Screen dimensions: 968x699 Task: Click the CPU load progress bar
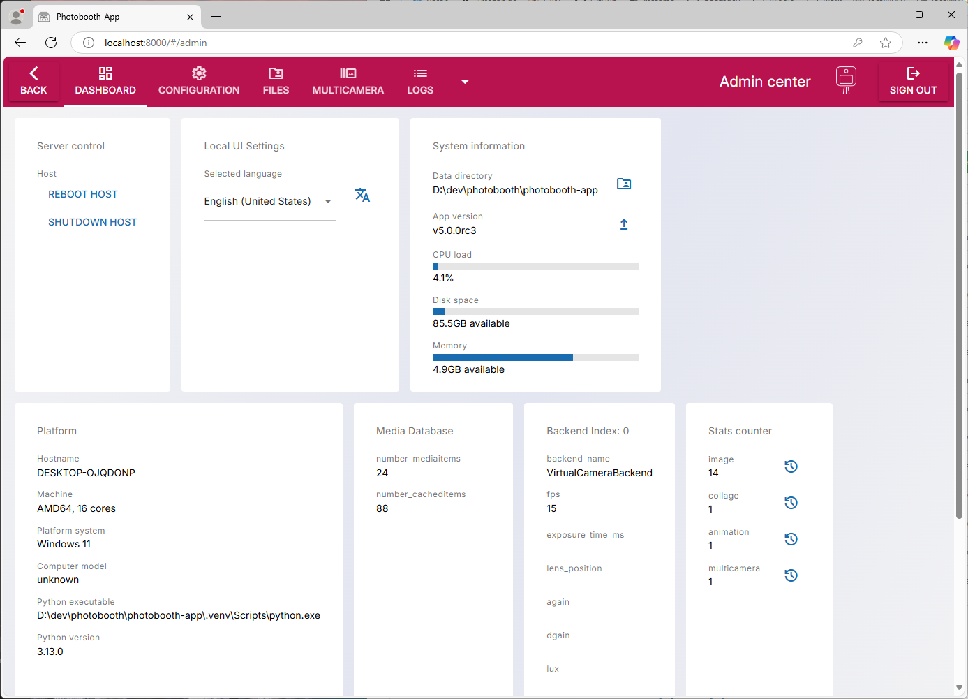(x=535, y=266)
